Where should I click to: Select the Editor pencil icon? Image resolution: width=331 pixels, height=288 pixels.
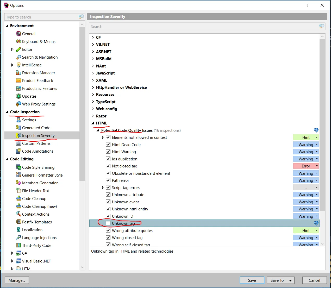coord(18,49)
